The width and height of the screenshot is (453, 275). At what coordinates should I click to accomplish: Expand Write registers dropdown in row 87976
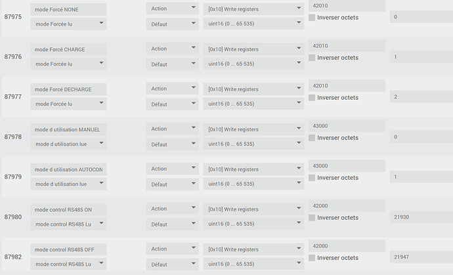253,49
